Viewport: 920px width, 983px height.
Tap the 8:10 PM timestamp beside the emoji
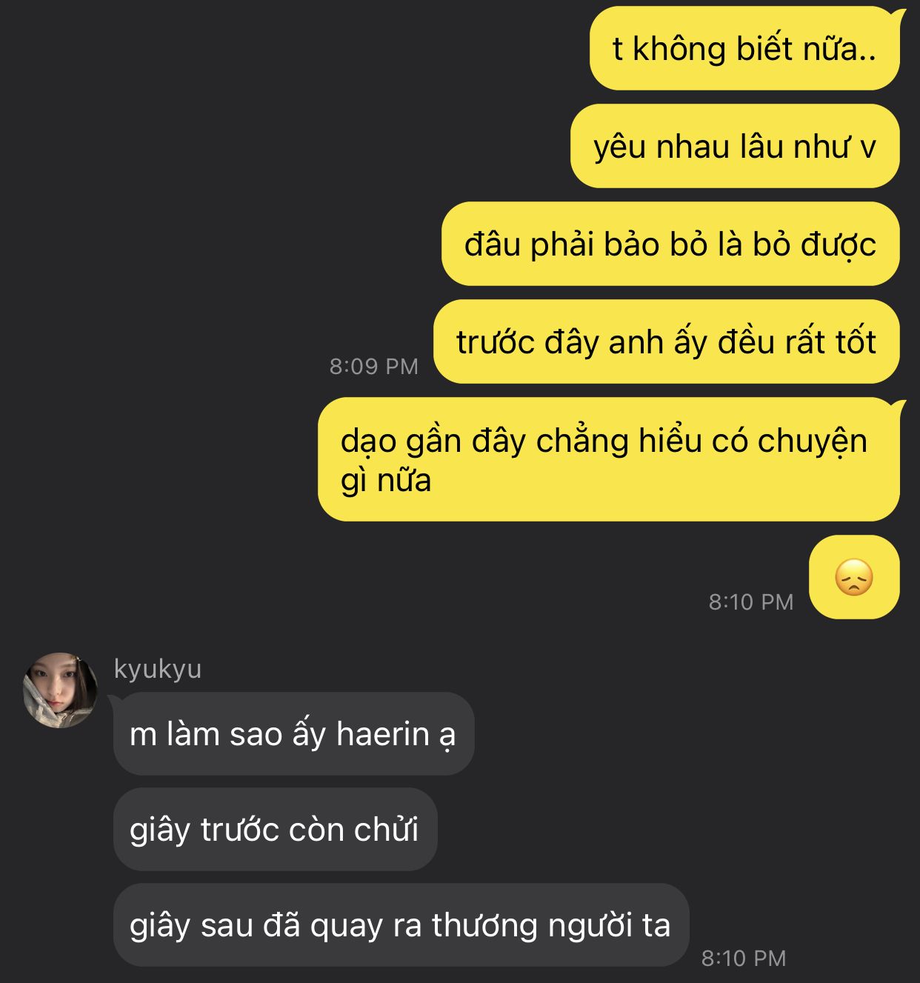751,602
